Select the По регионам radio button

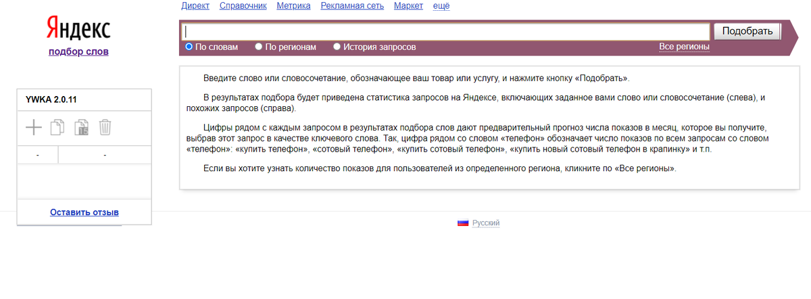click(259, 47)
